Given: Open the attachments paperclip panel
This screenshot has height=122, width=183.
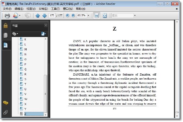Looking at the screenshot, I should (5, 113).
